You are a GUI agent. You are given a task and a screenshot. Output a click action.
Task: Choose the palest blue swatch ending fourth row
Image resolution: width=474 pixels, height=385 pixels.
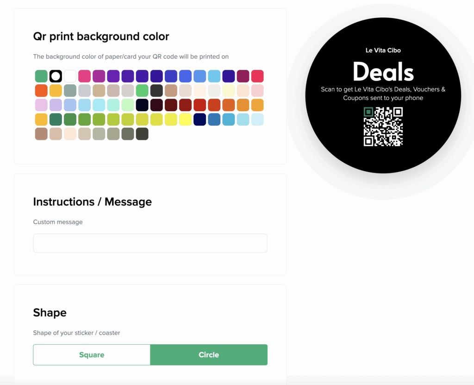click(x=257, y=120)
